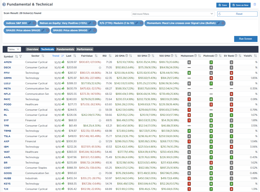The height and width of the screenshot is (192, 260).
Task: Open the AAPL ticker link
Action: pos(7,157)
